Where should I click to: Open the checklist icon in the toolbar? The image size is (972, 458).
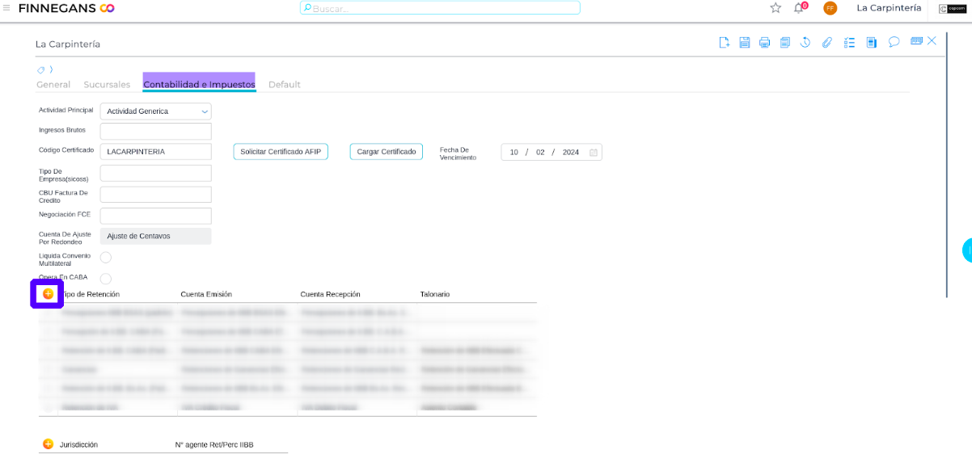[x=849, y=42]
